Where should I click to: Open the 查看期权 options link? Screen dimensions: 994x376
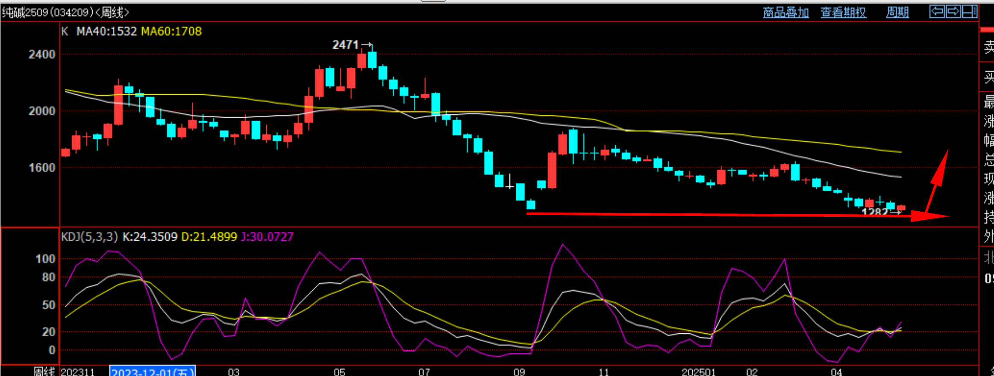click(843, 12)
